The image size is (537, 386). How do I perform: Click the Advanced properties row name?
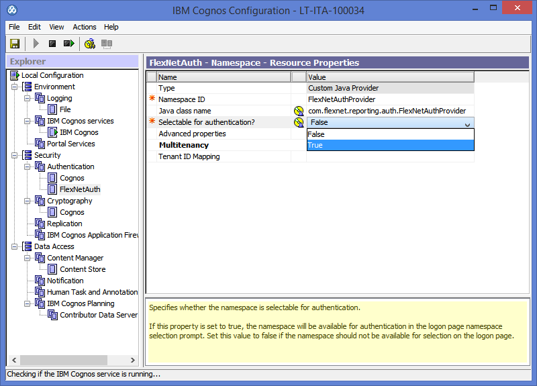click(x=192, y=134)
